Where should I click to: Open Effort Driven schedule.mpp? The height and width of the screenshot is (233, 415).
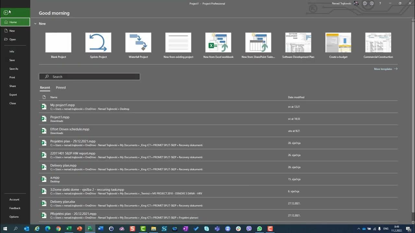pos(218,131)
